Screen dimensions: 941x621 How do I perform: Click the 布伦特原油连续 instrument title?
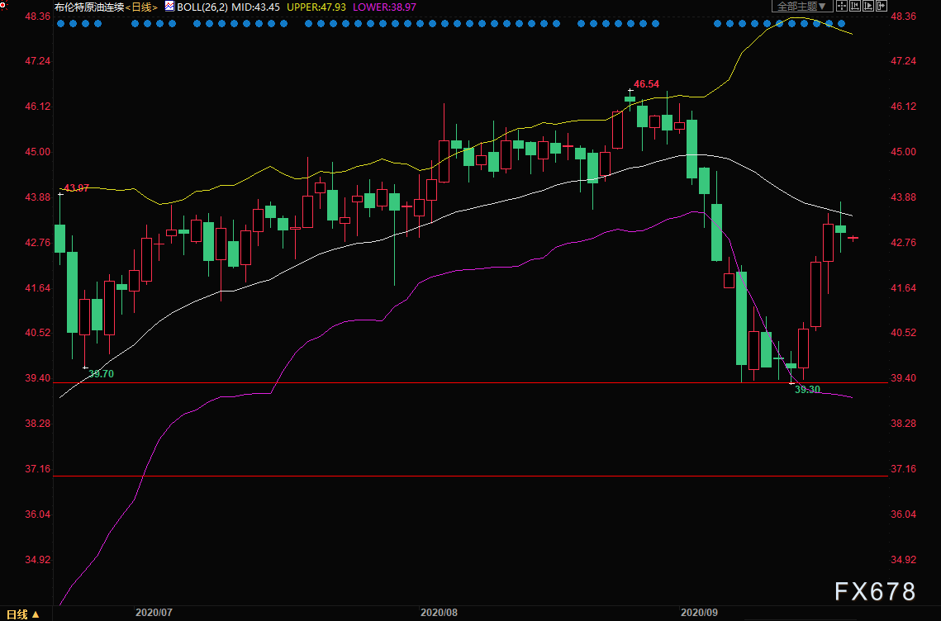(89, 7)
